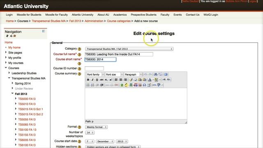Click the right-to-left text direction icon

[168, 80]
